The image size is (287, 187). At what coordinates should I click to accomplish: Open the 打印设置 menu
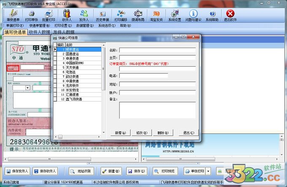[x=63, y=26]
